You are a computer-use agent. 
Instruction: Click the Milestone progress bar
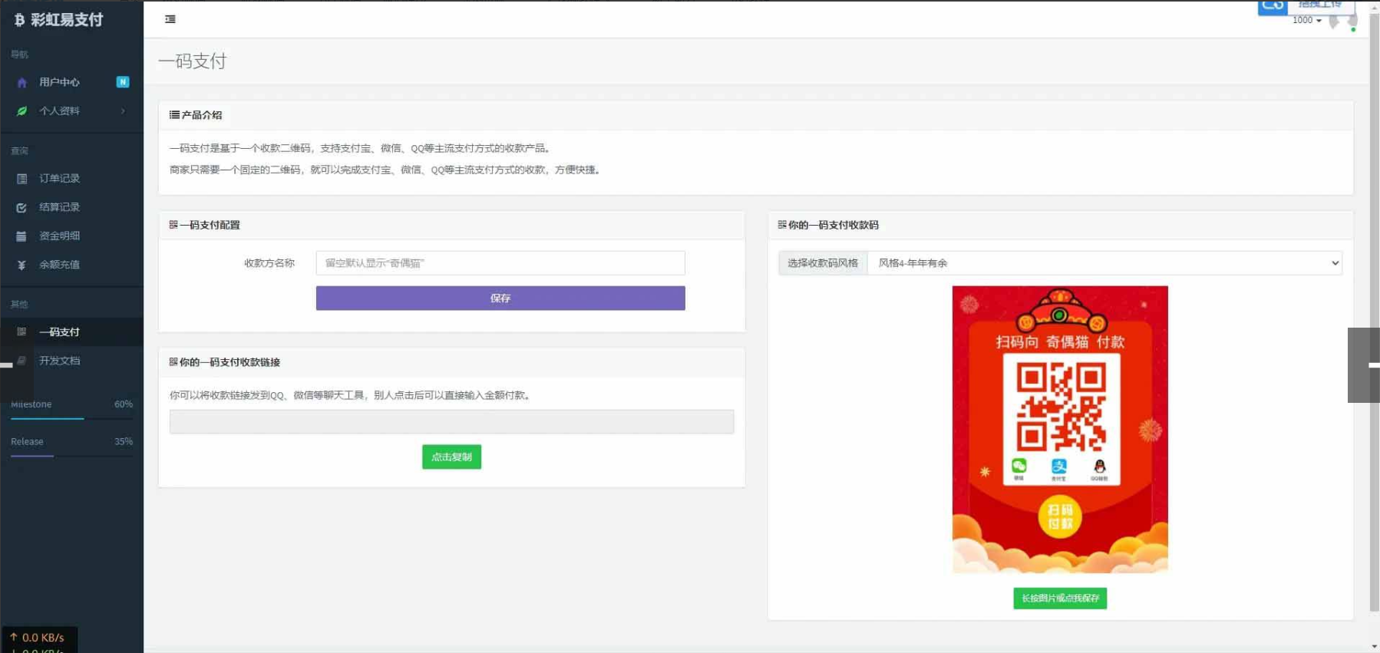71,418
